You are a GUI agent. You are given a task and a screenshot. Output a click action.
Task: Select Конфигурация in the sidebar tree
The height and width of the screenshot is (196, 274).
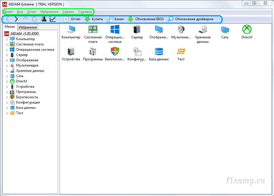point(28,102)
